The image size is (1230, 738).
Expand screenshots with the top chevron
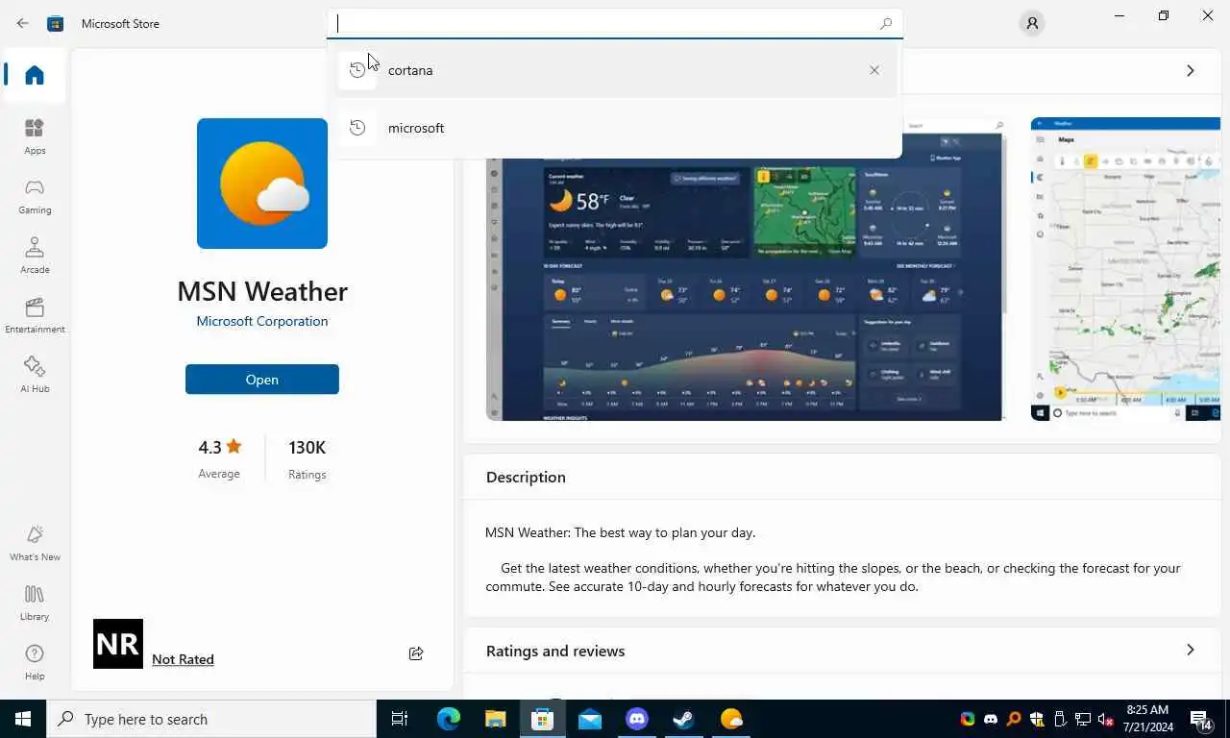[x=1190, y=71]
